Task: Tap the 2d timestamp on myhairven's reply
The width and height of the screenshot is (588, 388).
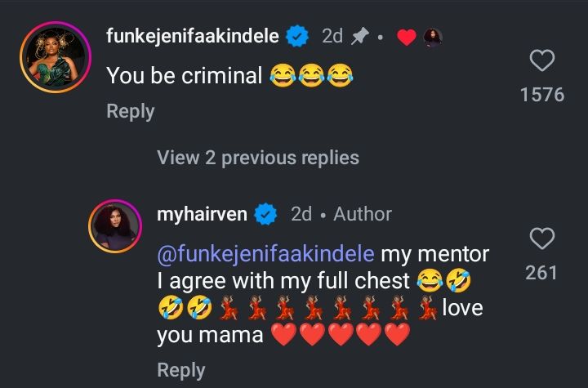Action: pos(301,214)
